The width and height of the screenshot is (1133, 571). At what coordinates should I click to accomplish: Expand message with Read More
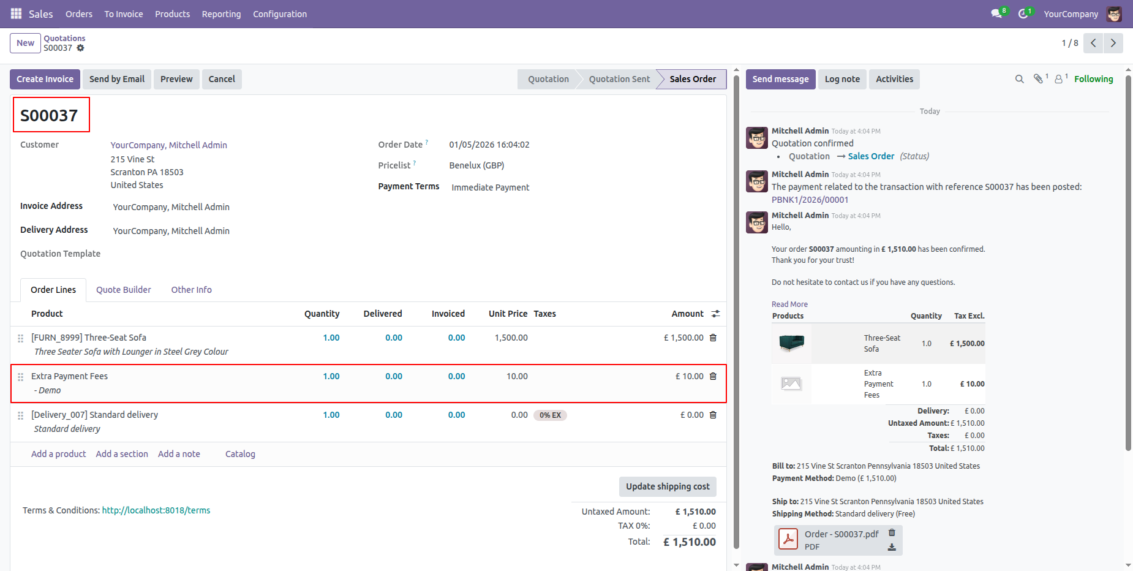coord(789,304)
